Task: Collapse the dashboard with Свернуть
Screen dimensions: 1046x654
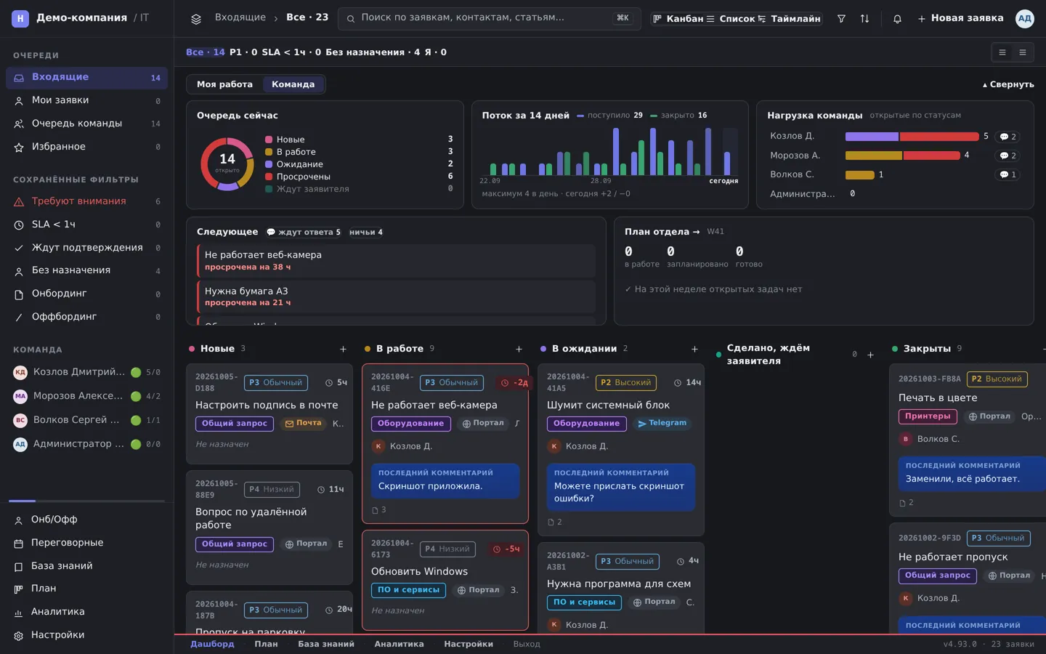Action: click(1008, 84)
